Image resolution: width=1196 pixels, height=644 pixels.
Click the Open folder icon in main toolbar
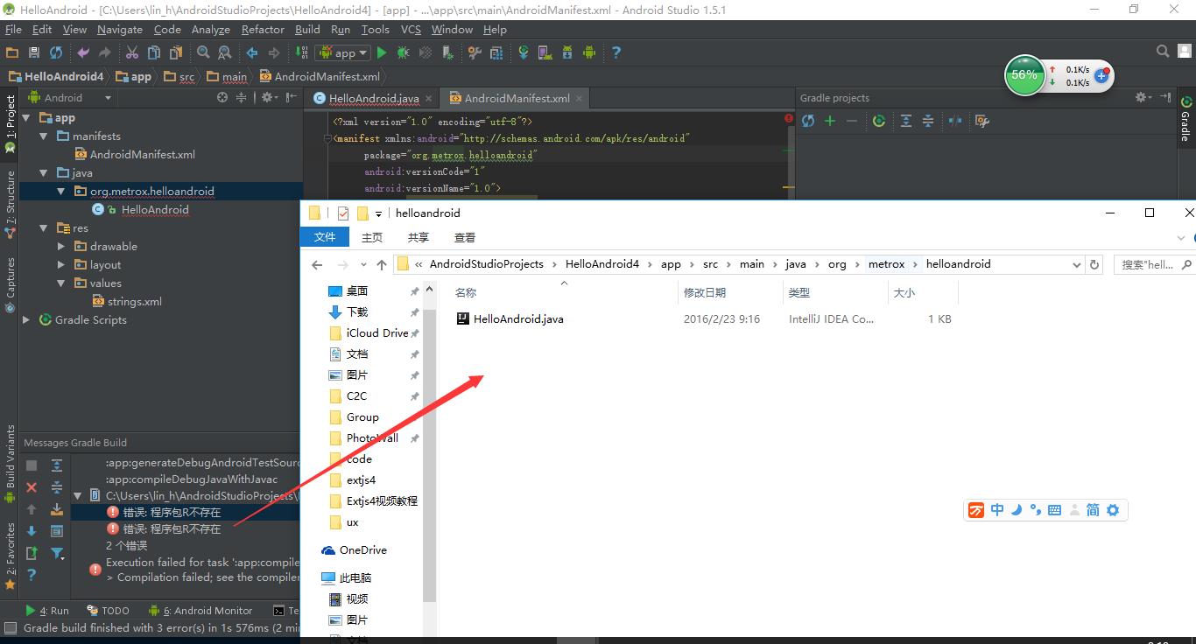tap(12, 52)
